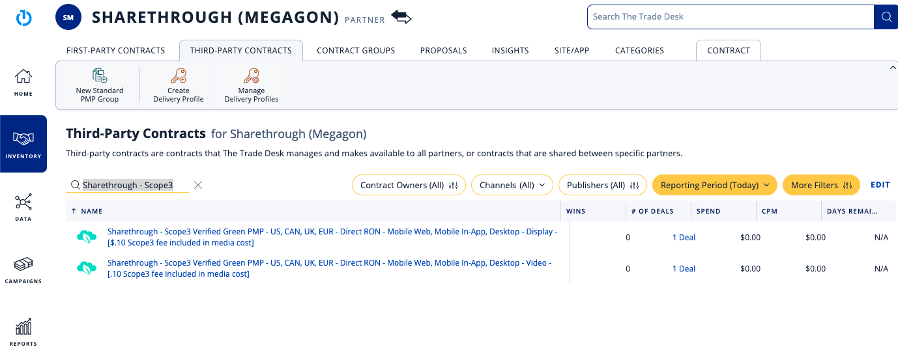Open the Proposals tab
Screen dimensions: 898x349
[443, 50]
